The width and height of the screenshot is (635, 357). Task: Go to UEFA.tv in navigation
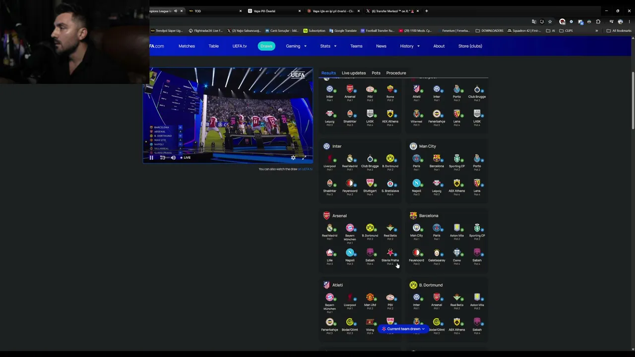pos(240,46)
